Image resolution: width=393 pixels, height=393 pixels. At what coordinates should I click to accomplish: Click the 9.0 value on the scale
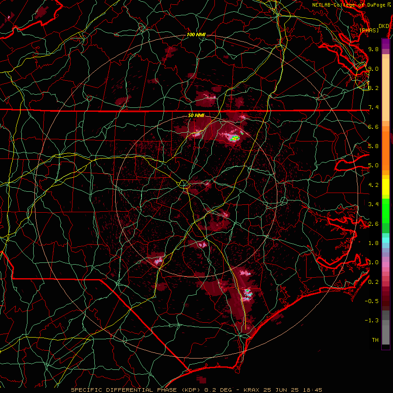pos(373,69)
